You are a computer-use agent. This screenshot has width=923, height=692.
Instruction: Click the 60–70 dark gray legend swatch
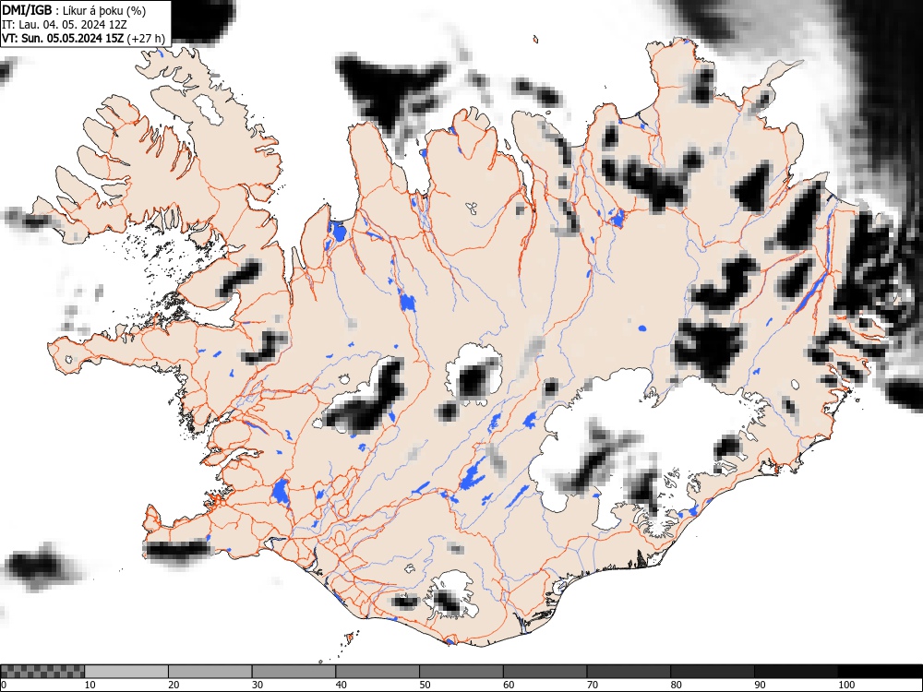click(545, 672)
